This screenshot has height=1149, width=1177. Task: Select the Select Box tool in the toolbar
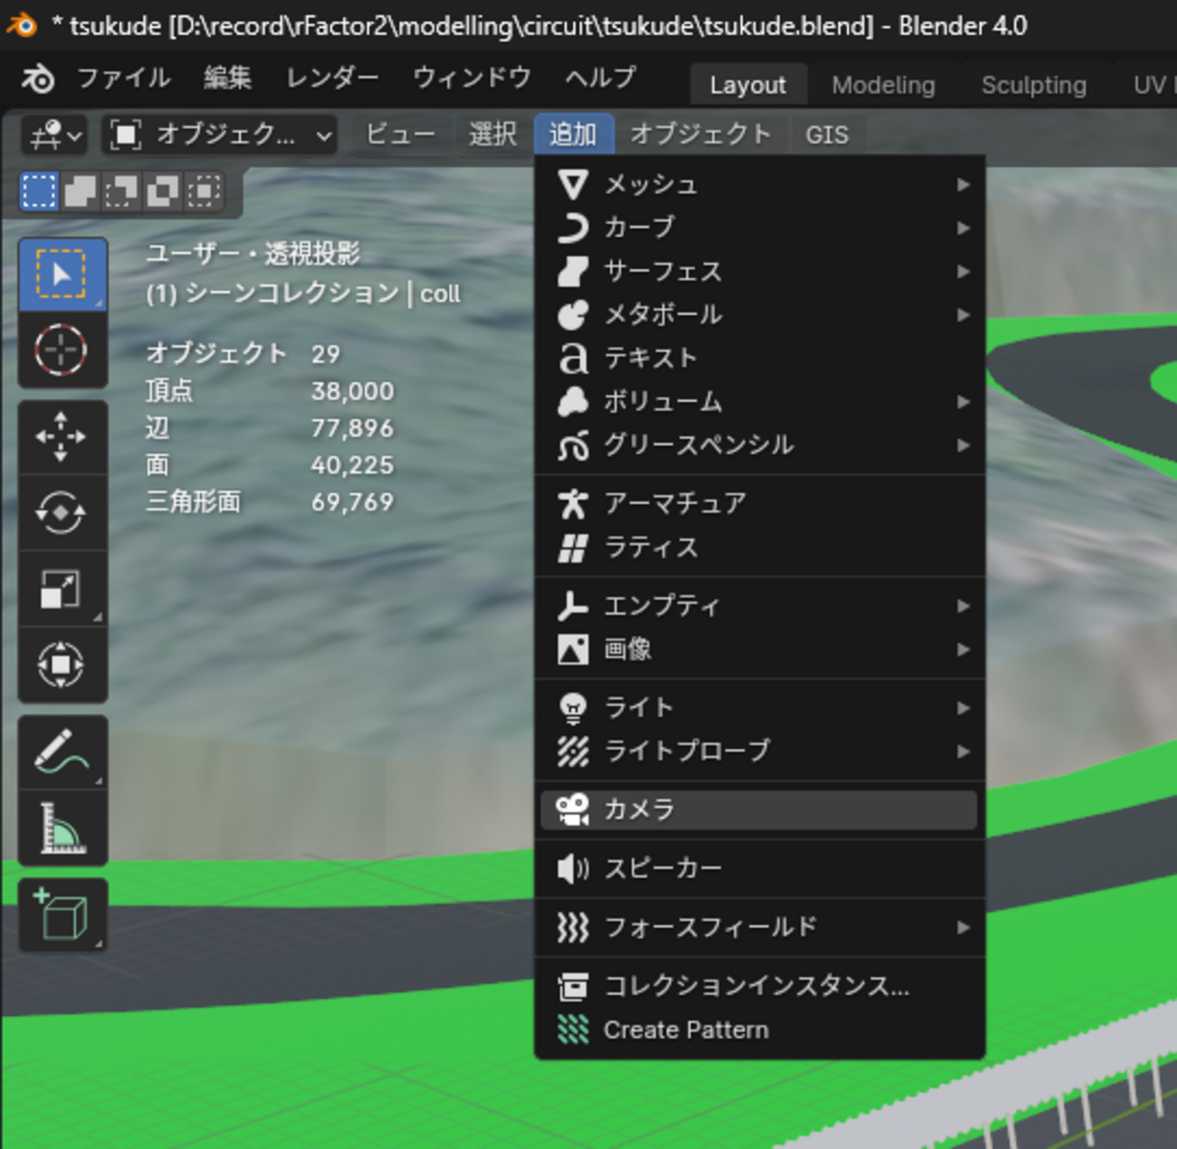(x=62, y=275)
